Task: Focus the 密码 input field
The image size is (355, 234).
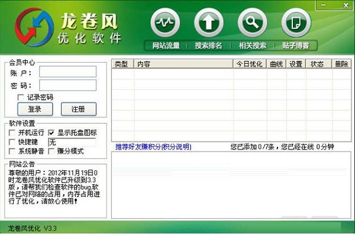Action: [x=67, y=85]
